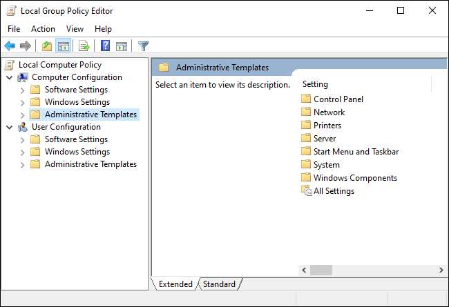The height and width of the screenshot is (307, 449).
Task: Toggle the Show/Hide Console Tree icon
Action: [x=63, y=46]
